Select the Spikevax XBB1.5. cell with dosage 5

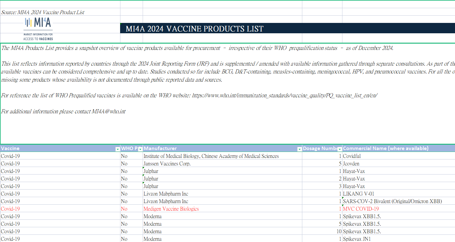click(399, 224)
